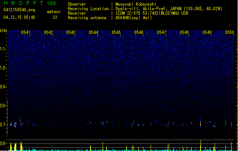
Task: Click the date stamp 04.12.15 05:40
Action: click(19, 17)
